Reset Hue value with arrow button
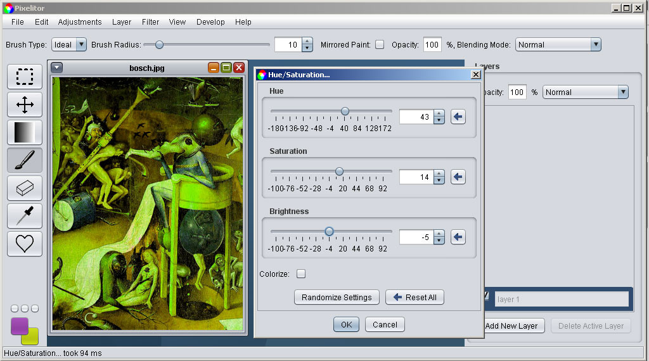 [458, 117]
